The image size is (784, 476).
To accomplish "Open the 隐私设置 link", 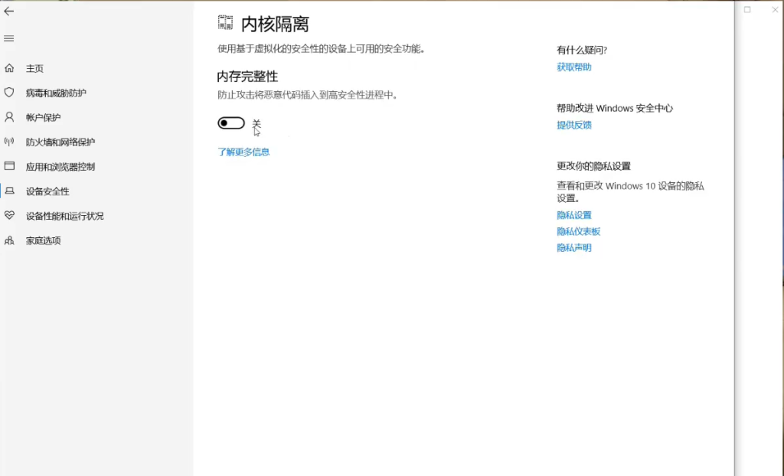I will [x=573, y=215].
